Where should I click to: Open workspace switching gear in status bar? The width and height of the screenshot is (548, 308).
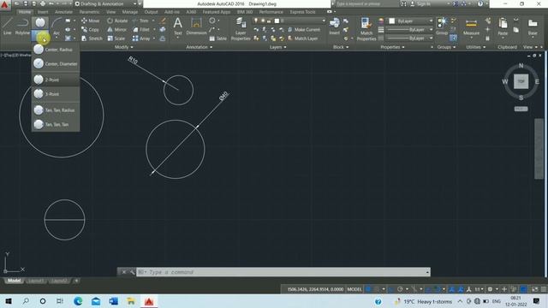coord(491,289)
